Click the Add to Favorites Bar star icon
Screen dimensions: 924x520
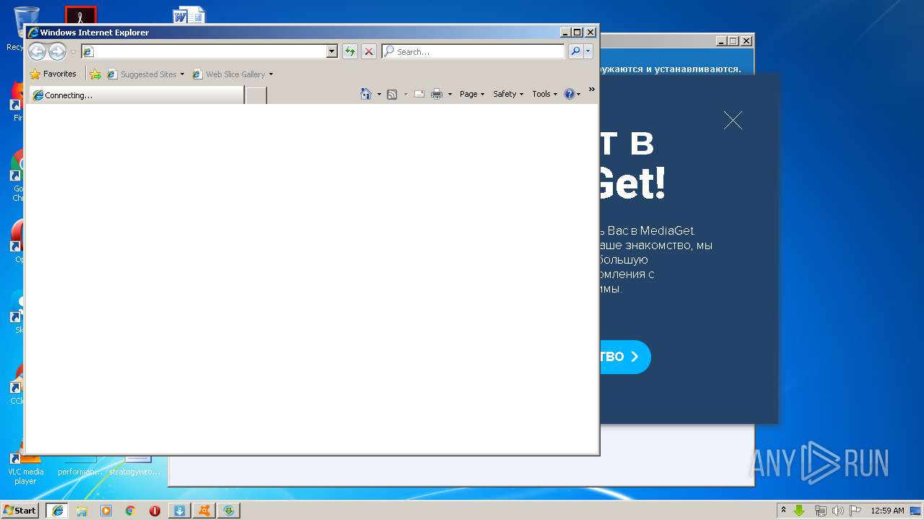[95, 74]
